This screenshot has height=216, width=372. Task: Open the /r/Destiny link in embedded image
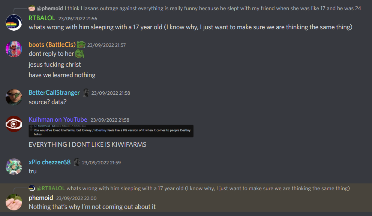(99, 130)
